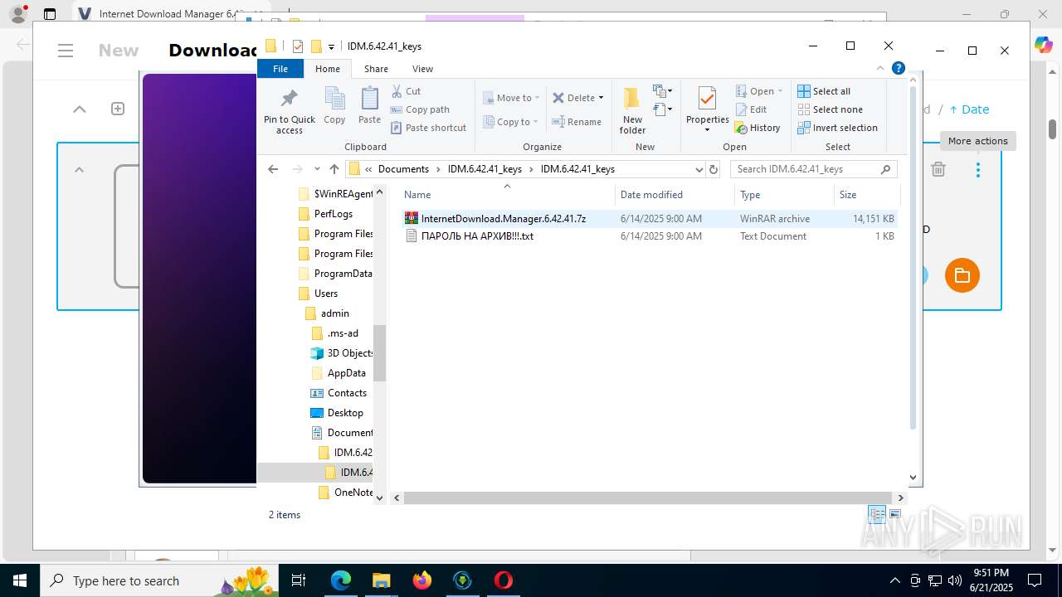Viewport: 1062px width, 597px height.
Task: Click trash icon in Downloads panel
Action: 938,170
